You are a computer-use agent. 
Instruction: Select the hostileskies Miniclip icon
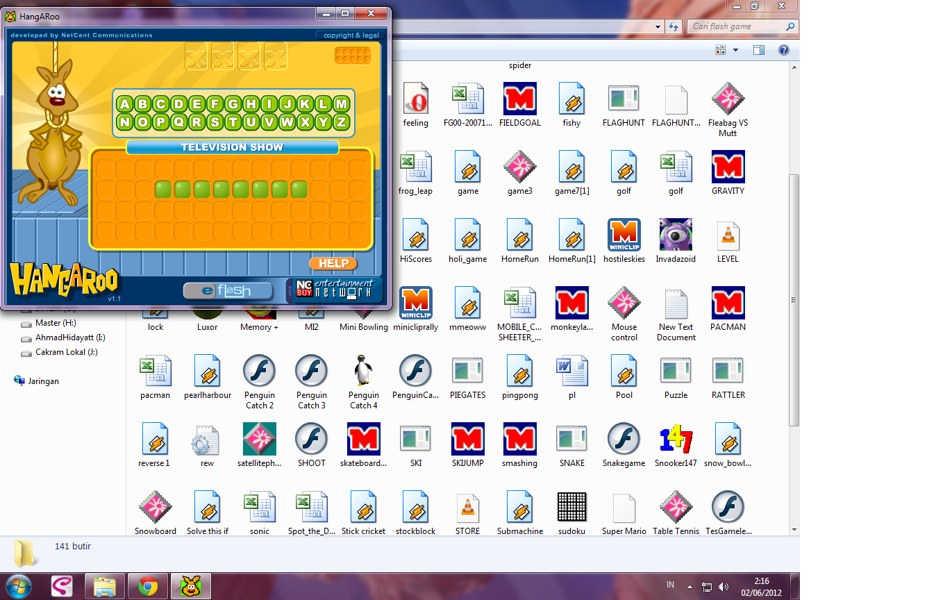(624, 242)
